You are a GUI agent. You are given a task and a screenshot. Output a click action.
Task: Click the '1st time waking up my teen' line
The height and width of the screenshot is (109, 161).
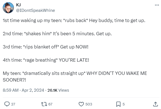[74, 20]
